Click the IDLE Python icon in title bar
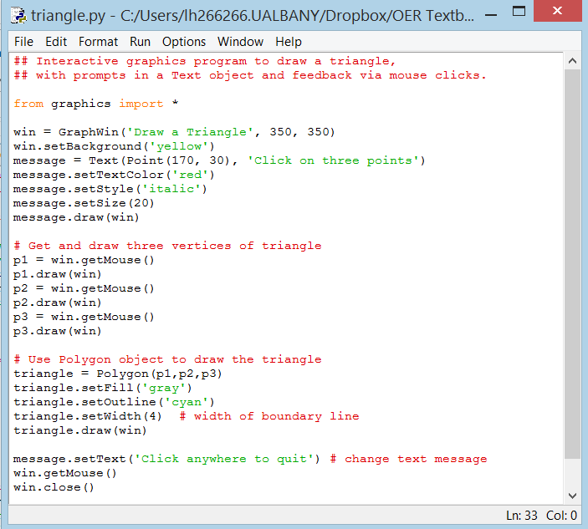588x529 pixels. coord(18,16)
